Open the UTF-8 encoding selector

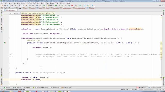pyautogui.click(x=134, y=90)
